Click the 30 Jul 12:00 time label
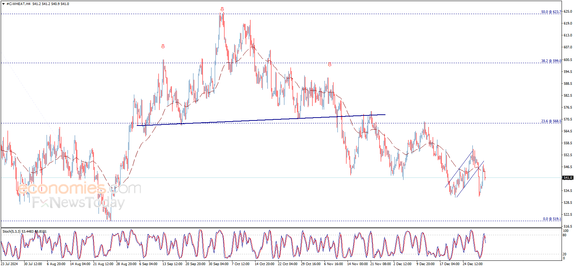This screenshot has height=268, width=576. [x=33, y=264]
